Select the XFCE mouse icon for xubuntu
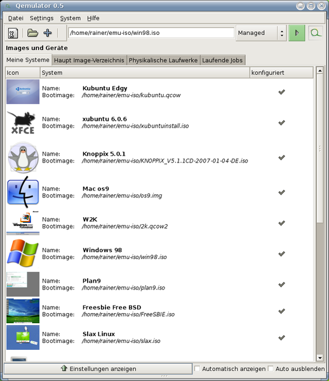329x381 pixels. point(23,123)
